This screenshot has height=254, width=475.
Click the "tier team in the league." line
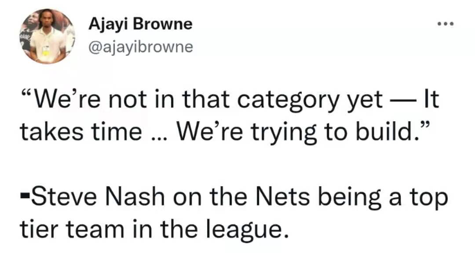[153, 230]
